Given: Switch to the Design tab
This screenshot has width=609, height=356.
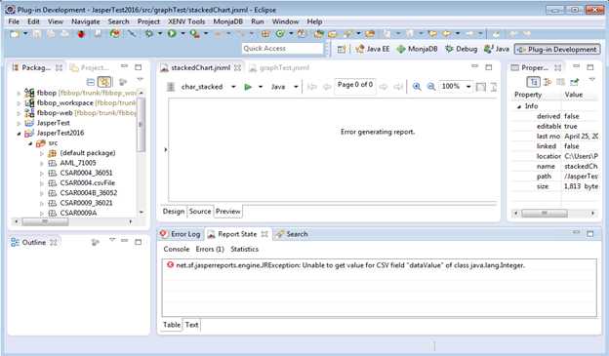Looking at the screenshot, I should click(x=173, y=212).
